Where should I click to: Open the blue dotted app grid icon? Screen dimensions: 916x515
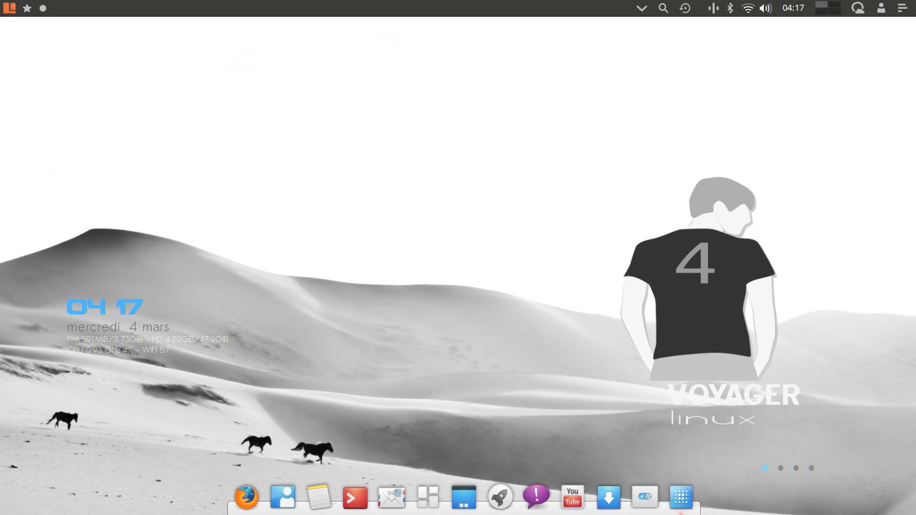[x=681, y=497]
